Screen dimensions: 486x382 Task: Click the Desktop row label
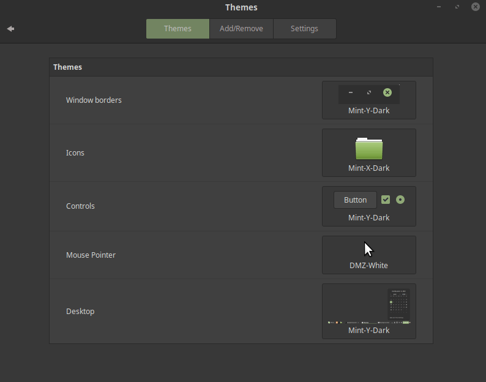tap(80, 312)
